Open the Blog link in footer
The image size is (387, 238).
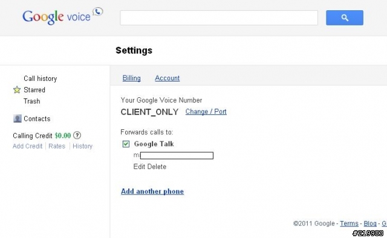[x=370, y=224]
